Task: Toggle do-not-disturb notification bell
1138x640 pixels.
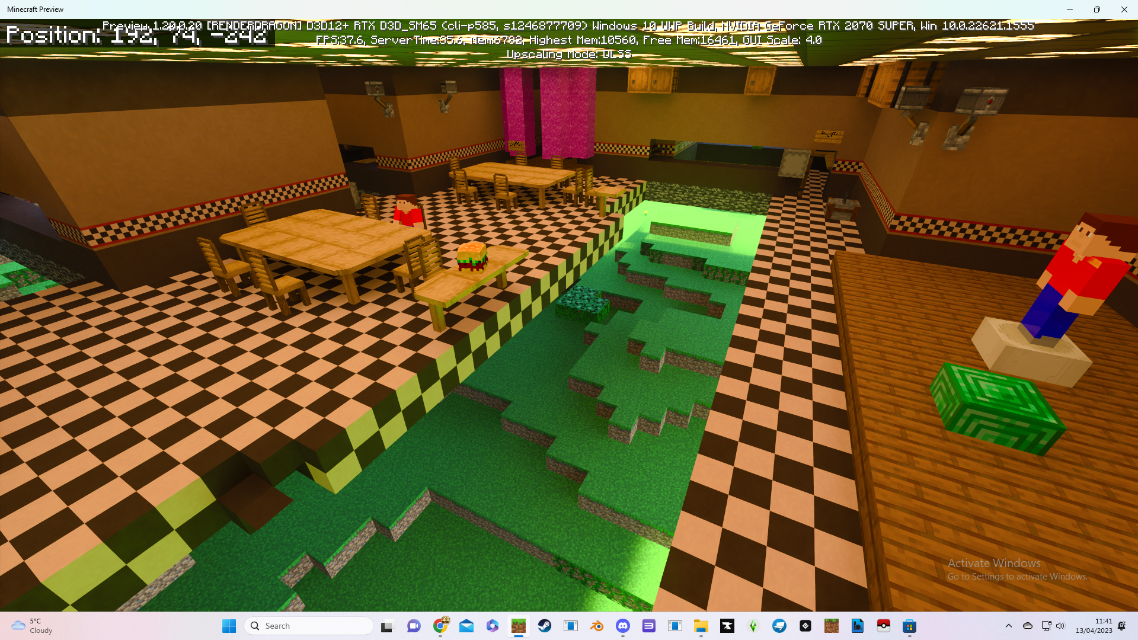Action: pos(1121,626)
